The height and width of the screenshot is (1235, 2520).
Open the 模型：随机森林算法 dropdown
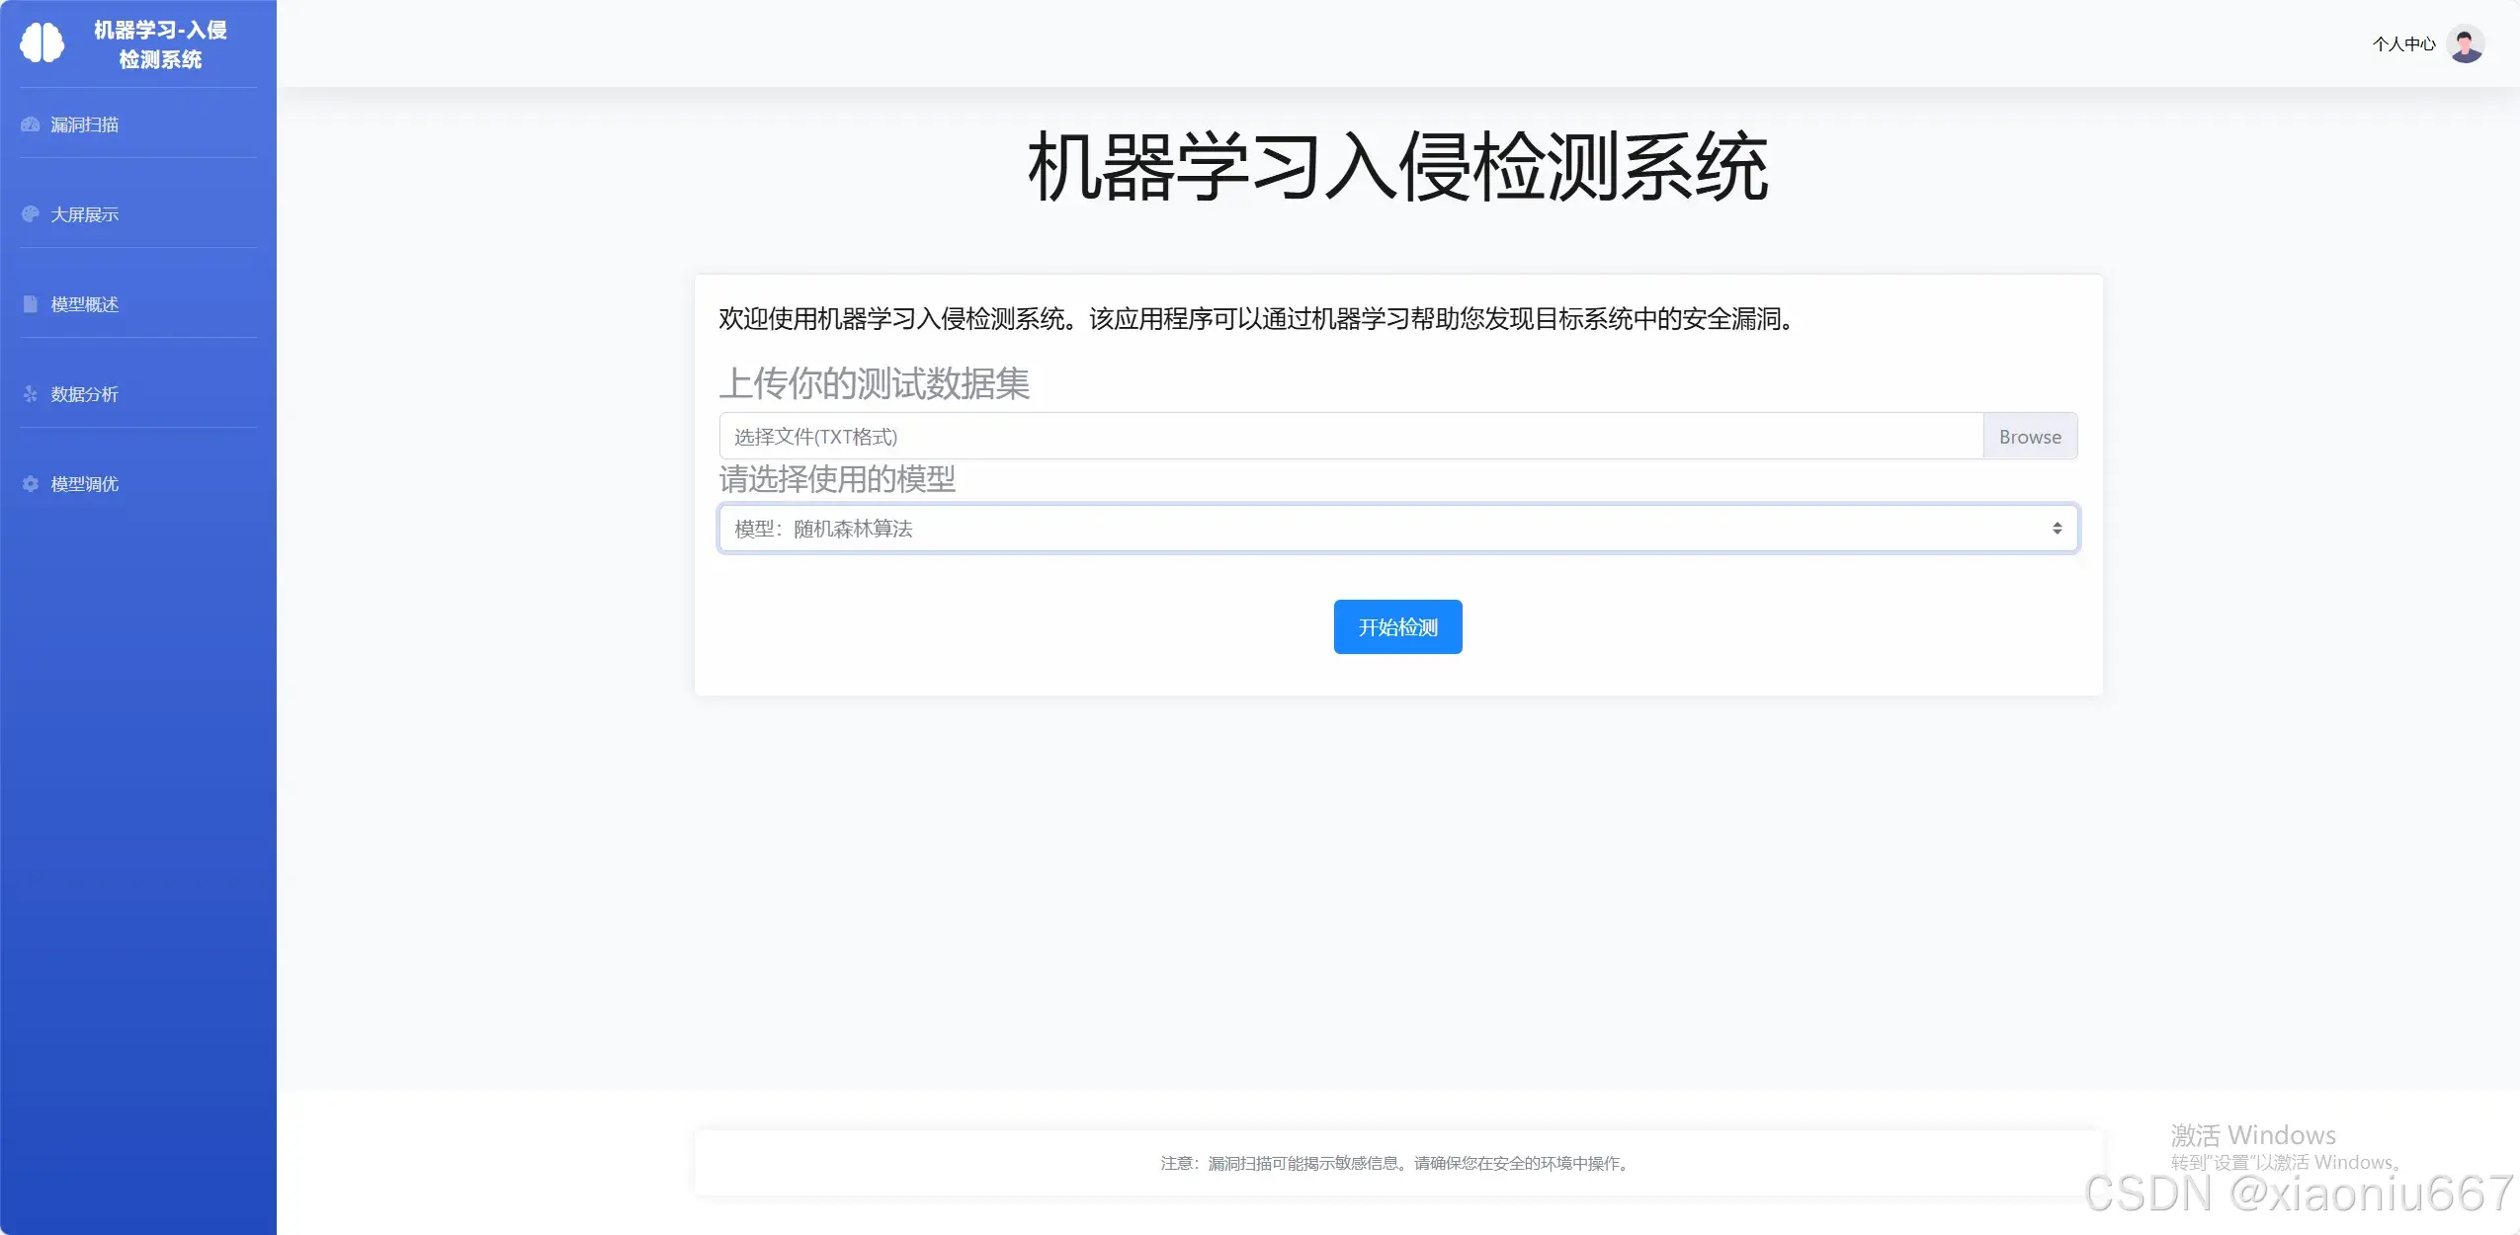1384,529
